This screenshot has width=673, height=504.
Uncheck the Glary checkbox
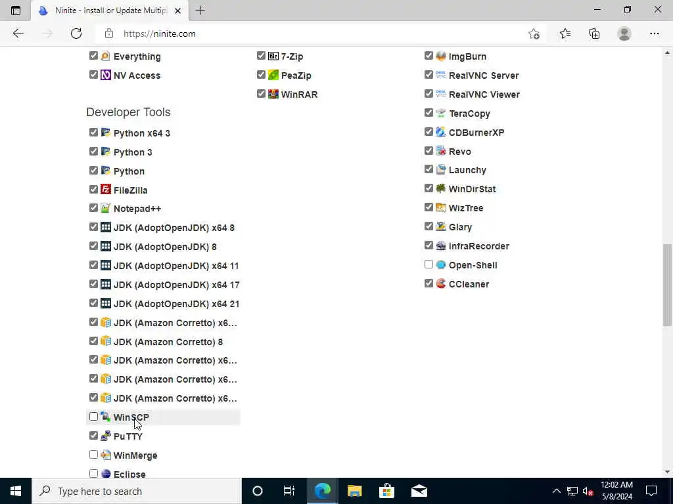pos(429,226)
